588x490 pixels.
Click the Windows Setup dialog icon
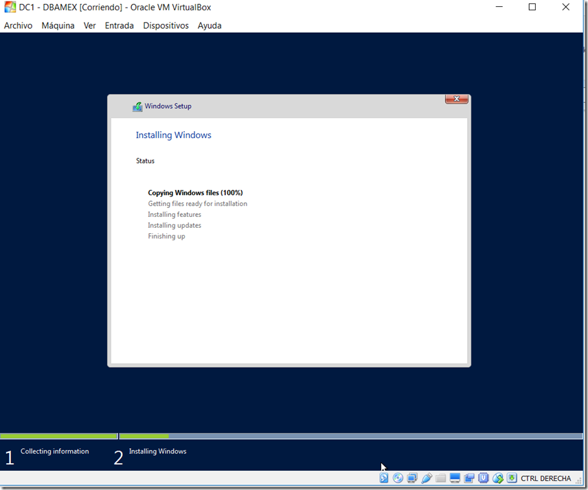pyautogui.click(x=137, y=106)
